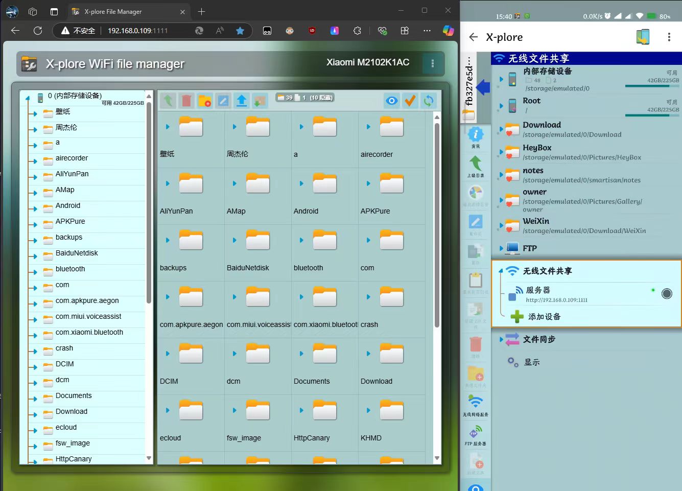Image resolution: width=682 pixels, height=491 pixels.
Task: Tap the back arrow in X-plore phone app
Action: (474, 37)
